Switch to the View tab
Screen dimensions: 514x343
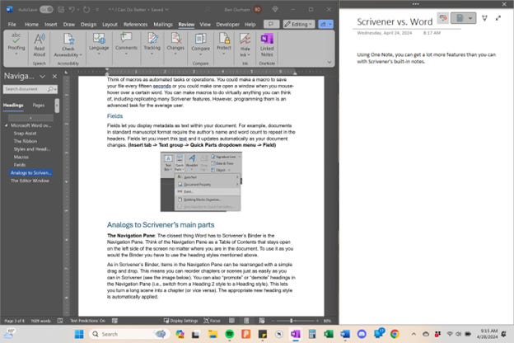(x=205, y=24)
